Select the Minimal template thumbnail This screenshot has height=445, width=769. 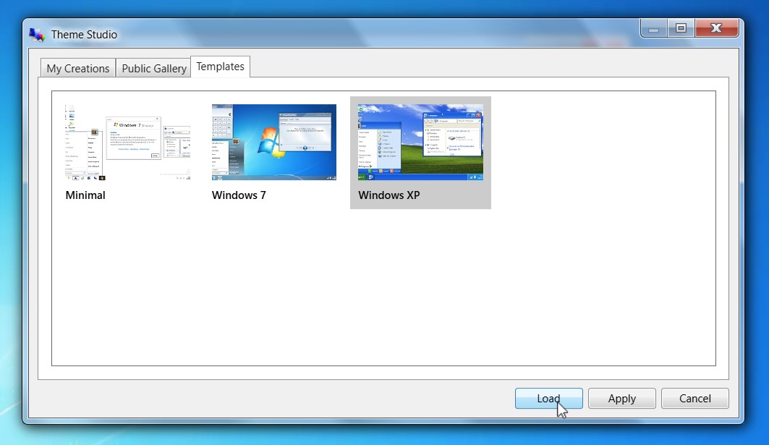(127, 142)
